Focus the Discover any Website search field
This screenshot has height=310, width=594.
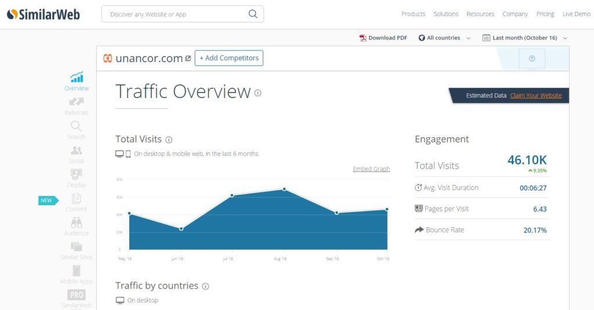click(x=183, y=14)
